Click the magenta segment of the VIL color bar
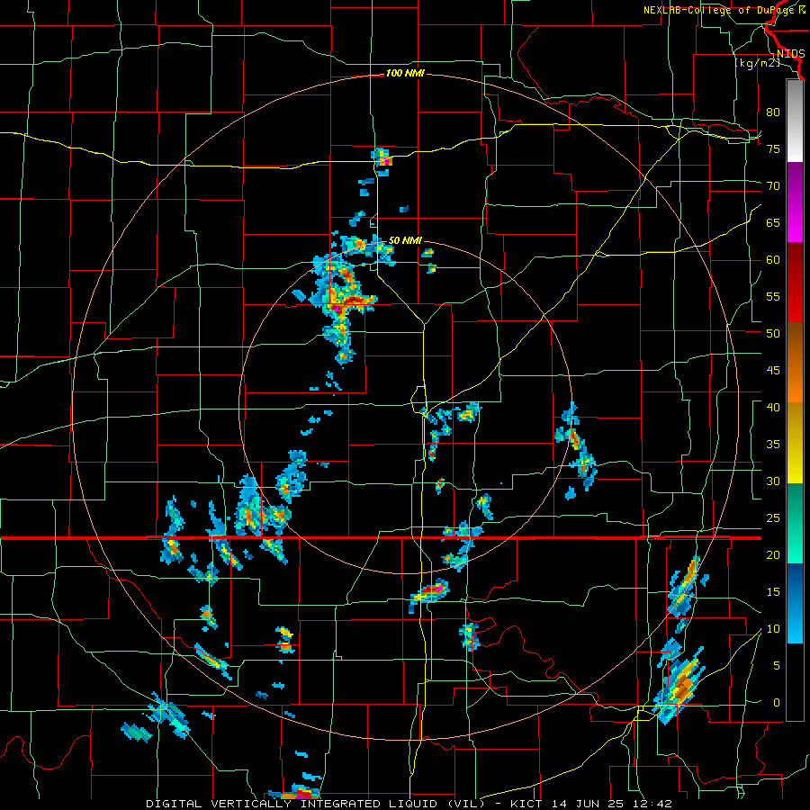This screenshot has height=810, width=810. click(x=795, y=202)
